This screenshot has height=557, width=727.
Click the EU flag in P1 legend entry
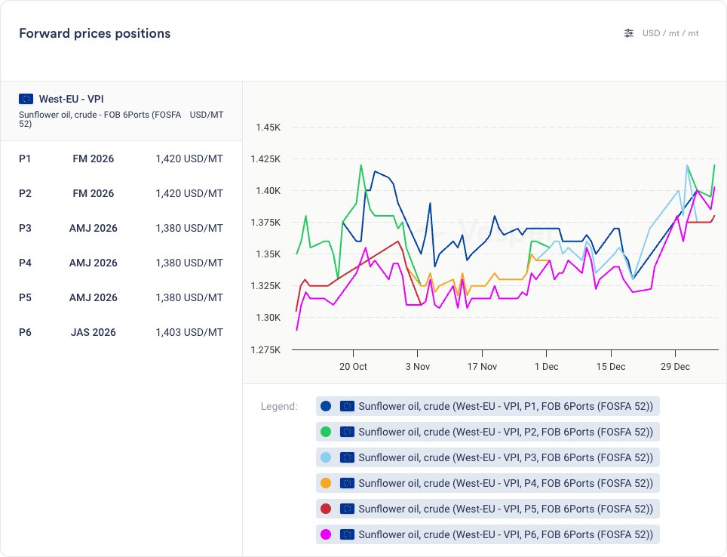pyautogui.click(x=347, y=406)
